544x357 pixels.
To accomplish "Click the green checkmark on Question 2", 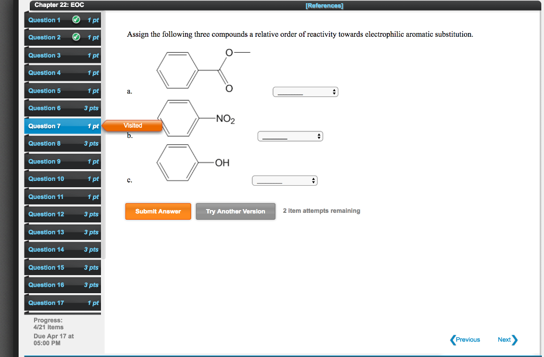I will [x=76, y=38].
